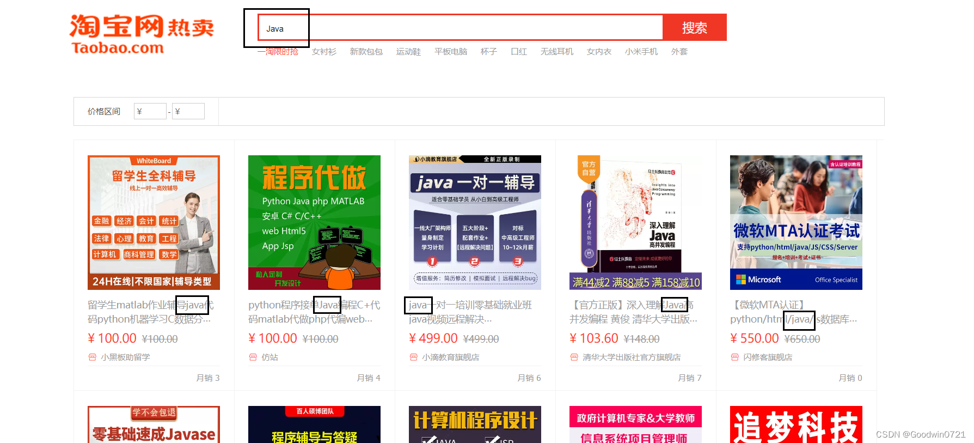Open the 程序辅导与答疑 product thumbnail
The height and width of the screenshot is (443, 974).
pyautogui.click(x=314, y=424)
